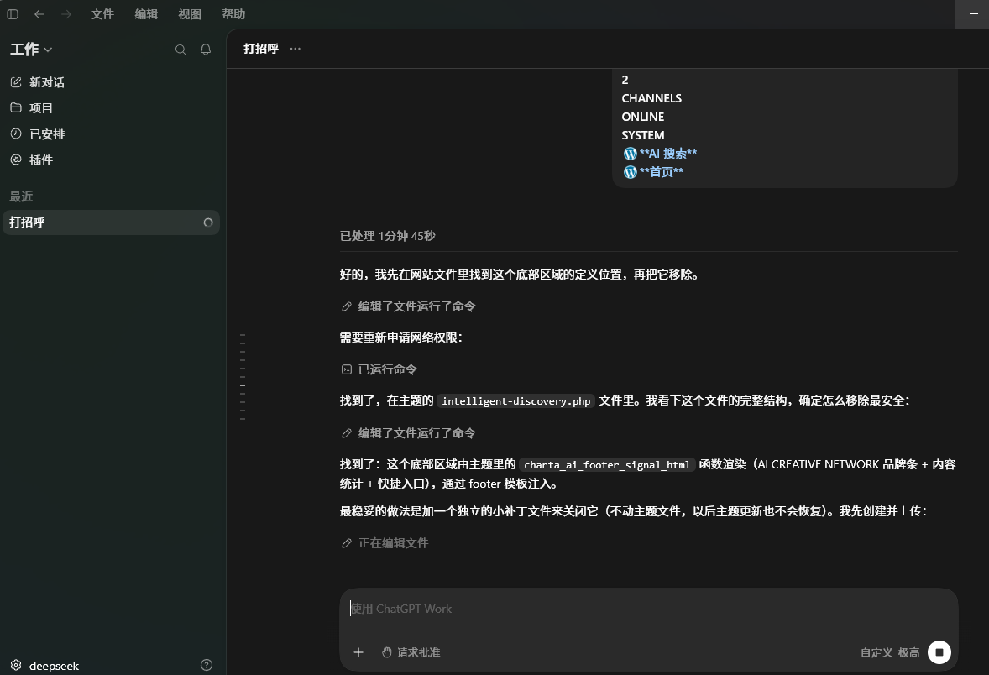Click the ONLINE text in message
The width and height of the screenshot is (989, 675).
click(643, 117)
